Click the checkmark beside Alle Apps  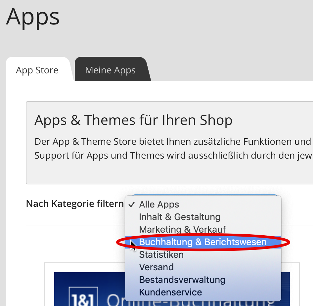coord(132,205)
